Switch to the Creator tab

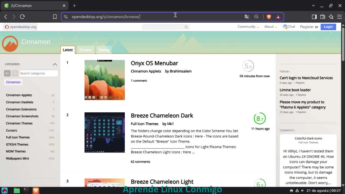coord(86,50)
